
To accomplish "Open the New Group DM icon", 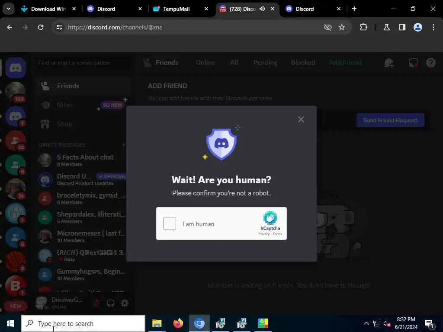I will (389, 63).
